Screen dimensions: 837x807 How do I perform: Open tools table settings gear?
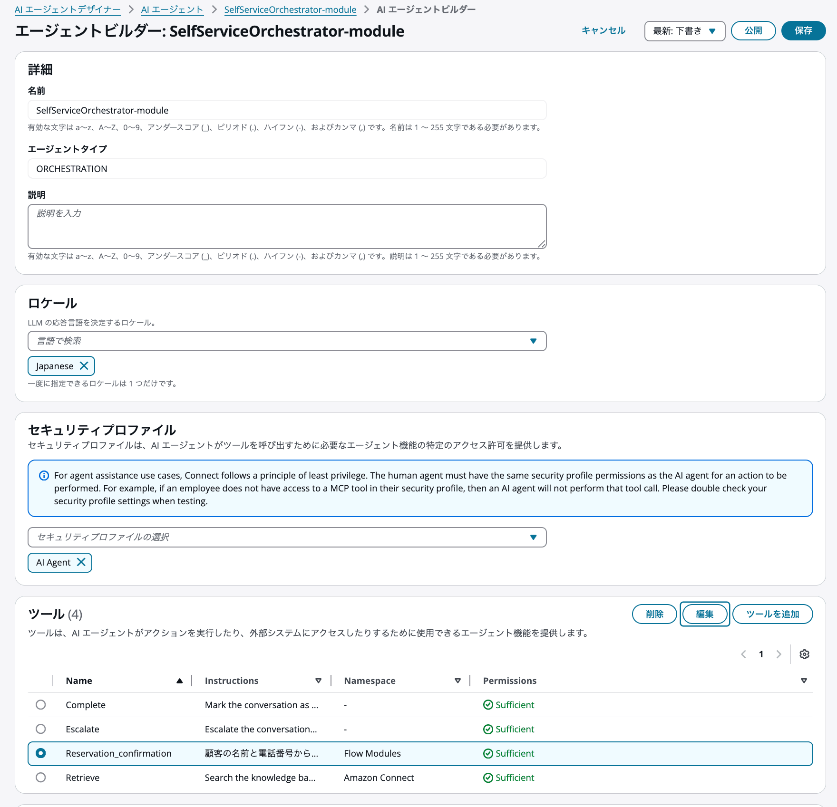tap(804, 654)
